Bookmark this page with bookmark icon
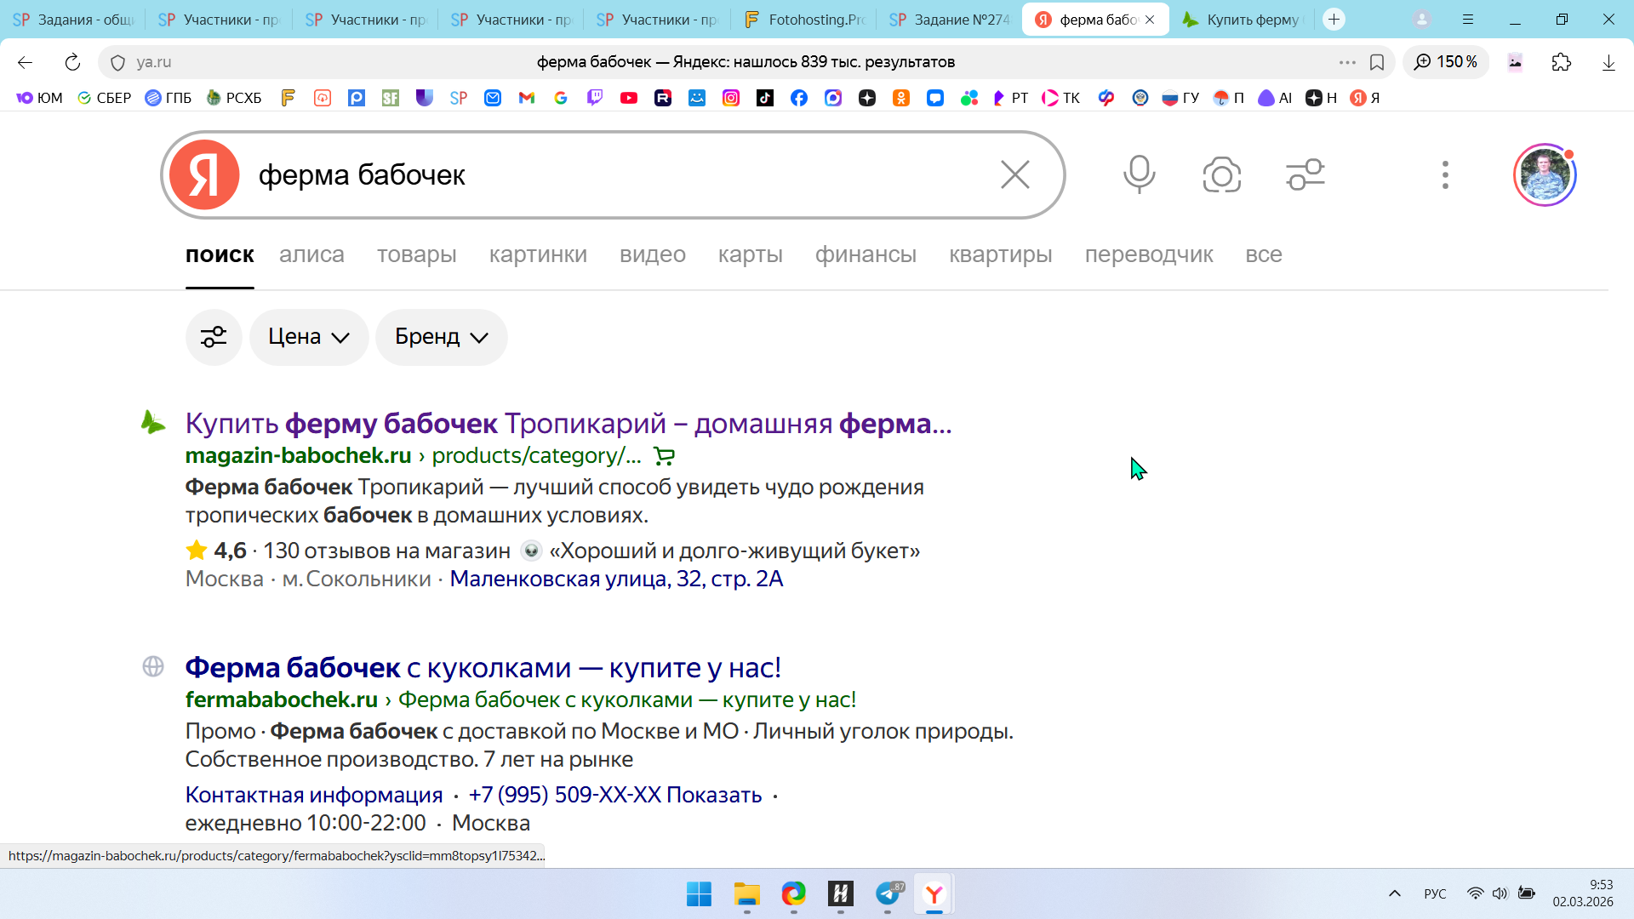 click(1377, 62)
